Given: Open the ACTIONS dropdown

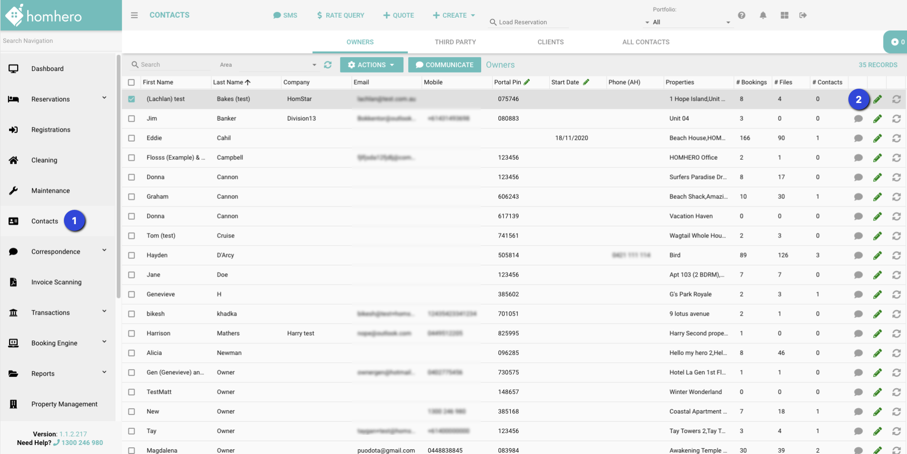Looking at the screenshot, I should tap(371, 65).
